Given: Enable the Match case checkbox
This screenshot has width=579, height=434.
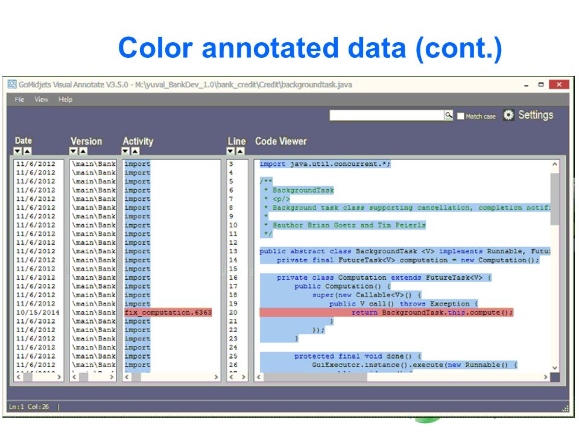Looking at the screenshot, I should tap(460, 116).
